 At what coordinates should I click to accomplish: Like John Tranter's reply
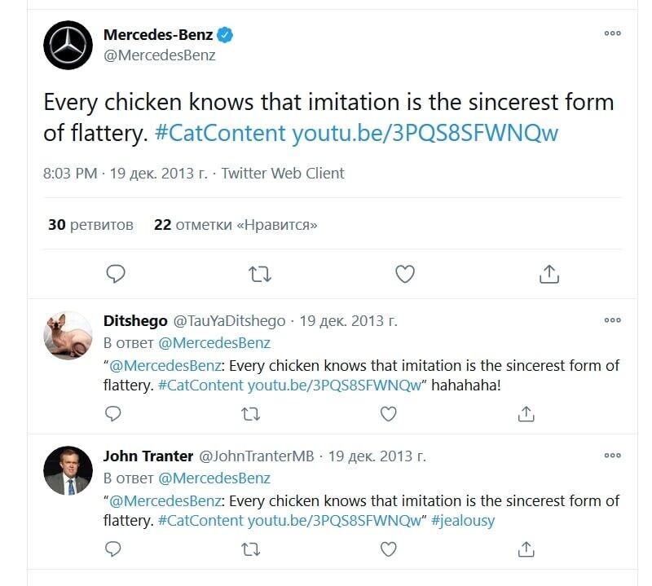389,549
